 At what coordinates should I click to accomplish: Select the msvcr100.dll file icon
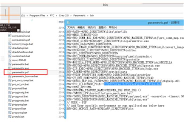10,60
